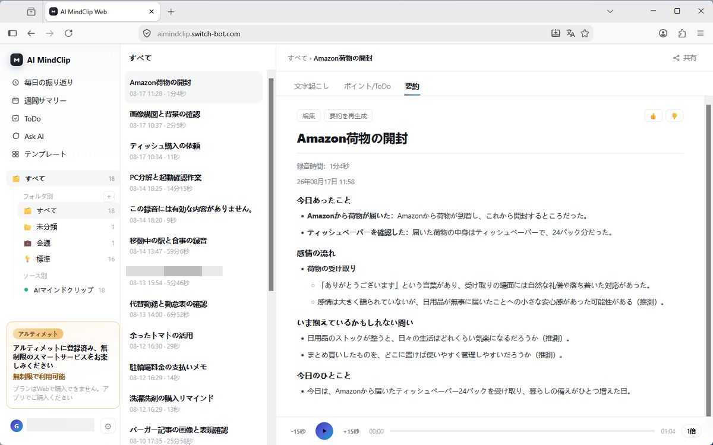Open recording 駐輪場料金の支払いメモ
Screen dimensions: 713x445
point(194,371)
